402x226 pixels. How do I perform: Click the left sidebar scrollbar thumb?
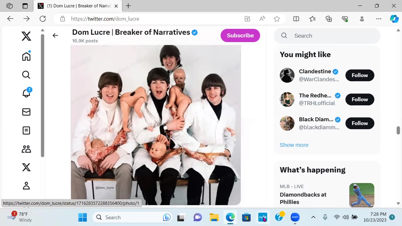(42, 95)
